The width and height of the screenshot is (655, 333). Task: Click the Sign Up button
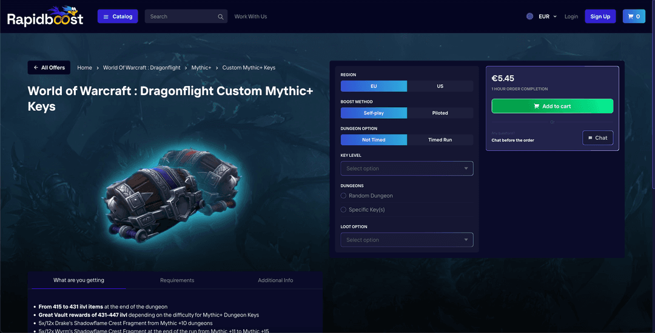point(600,16)
